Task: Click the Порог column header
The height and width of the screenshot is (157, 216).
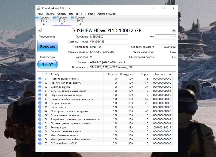Action: click(142, 74)
